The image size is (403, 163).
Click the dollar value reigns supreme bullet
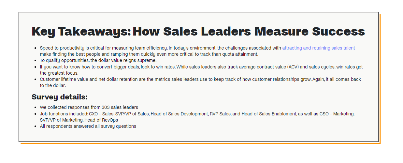click(x=98, y=61)
